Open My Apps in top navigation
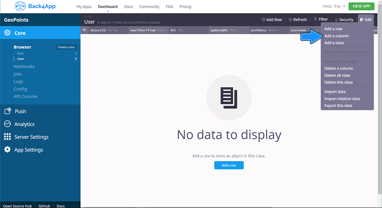 coord(84,6)
